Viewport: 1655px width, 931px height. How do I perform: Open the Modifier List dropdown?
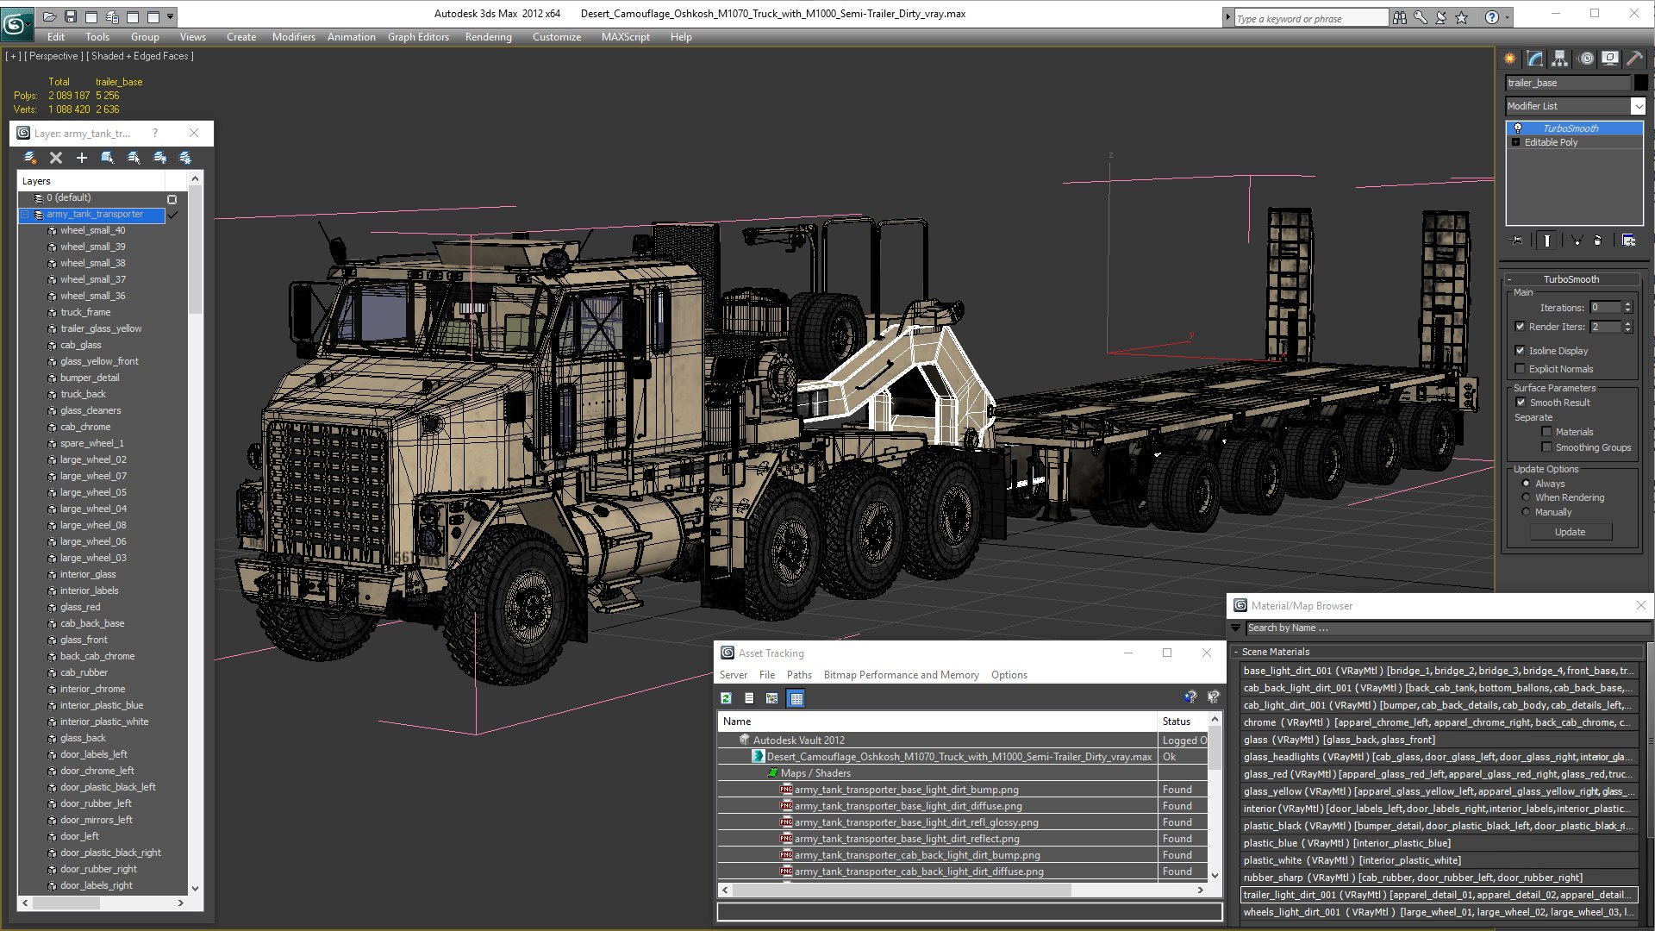pos(1638,106)
